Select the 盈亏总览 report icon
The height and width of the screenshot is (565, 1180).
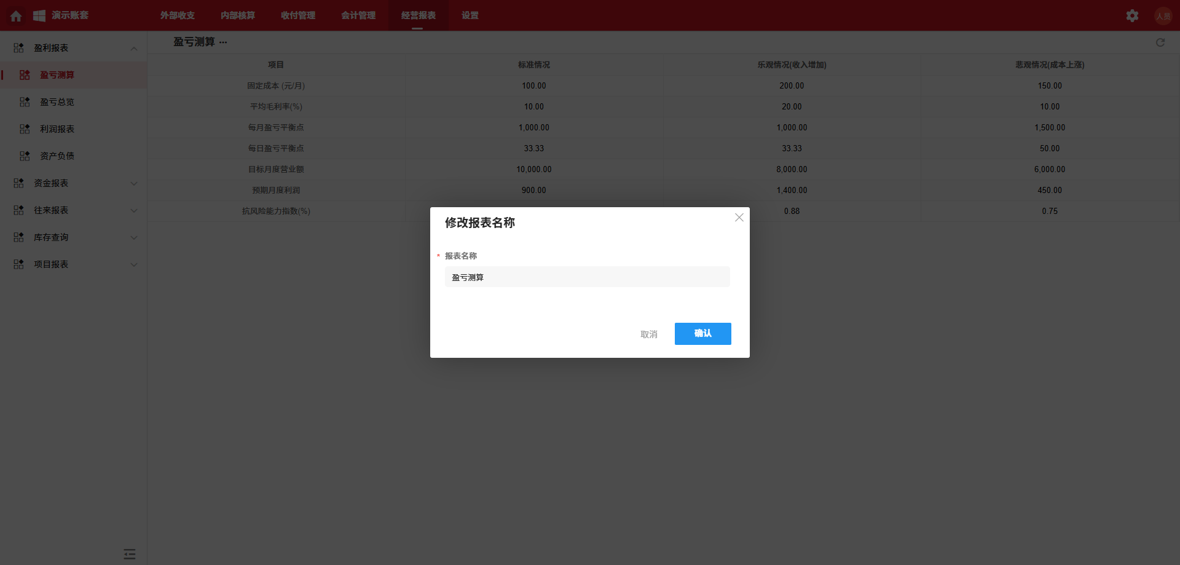25,102
